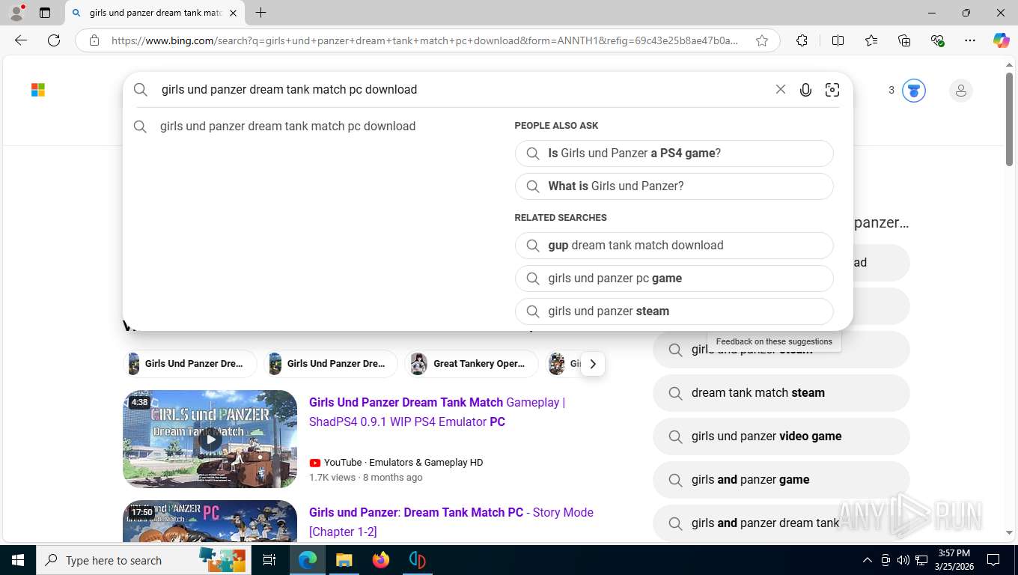Screen dimensions: 1018x575
Task: Search 'girls und panzer steam' in the dropdown
Action: (674, 311)
